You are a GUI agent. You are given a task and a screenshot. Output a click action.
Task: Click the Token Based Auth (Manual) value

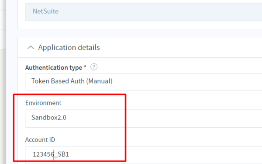[x=72, y=81]
